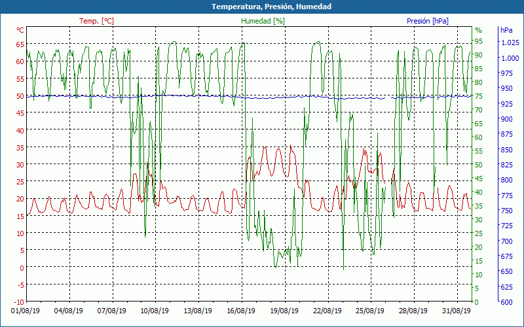Click the 975 value on pressure axis
The height and width of the screenshot is (327, 524).
click(x=506, y=73)
